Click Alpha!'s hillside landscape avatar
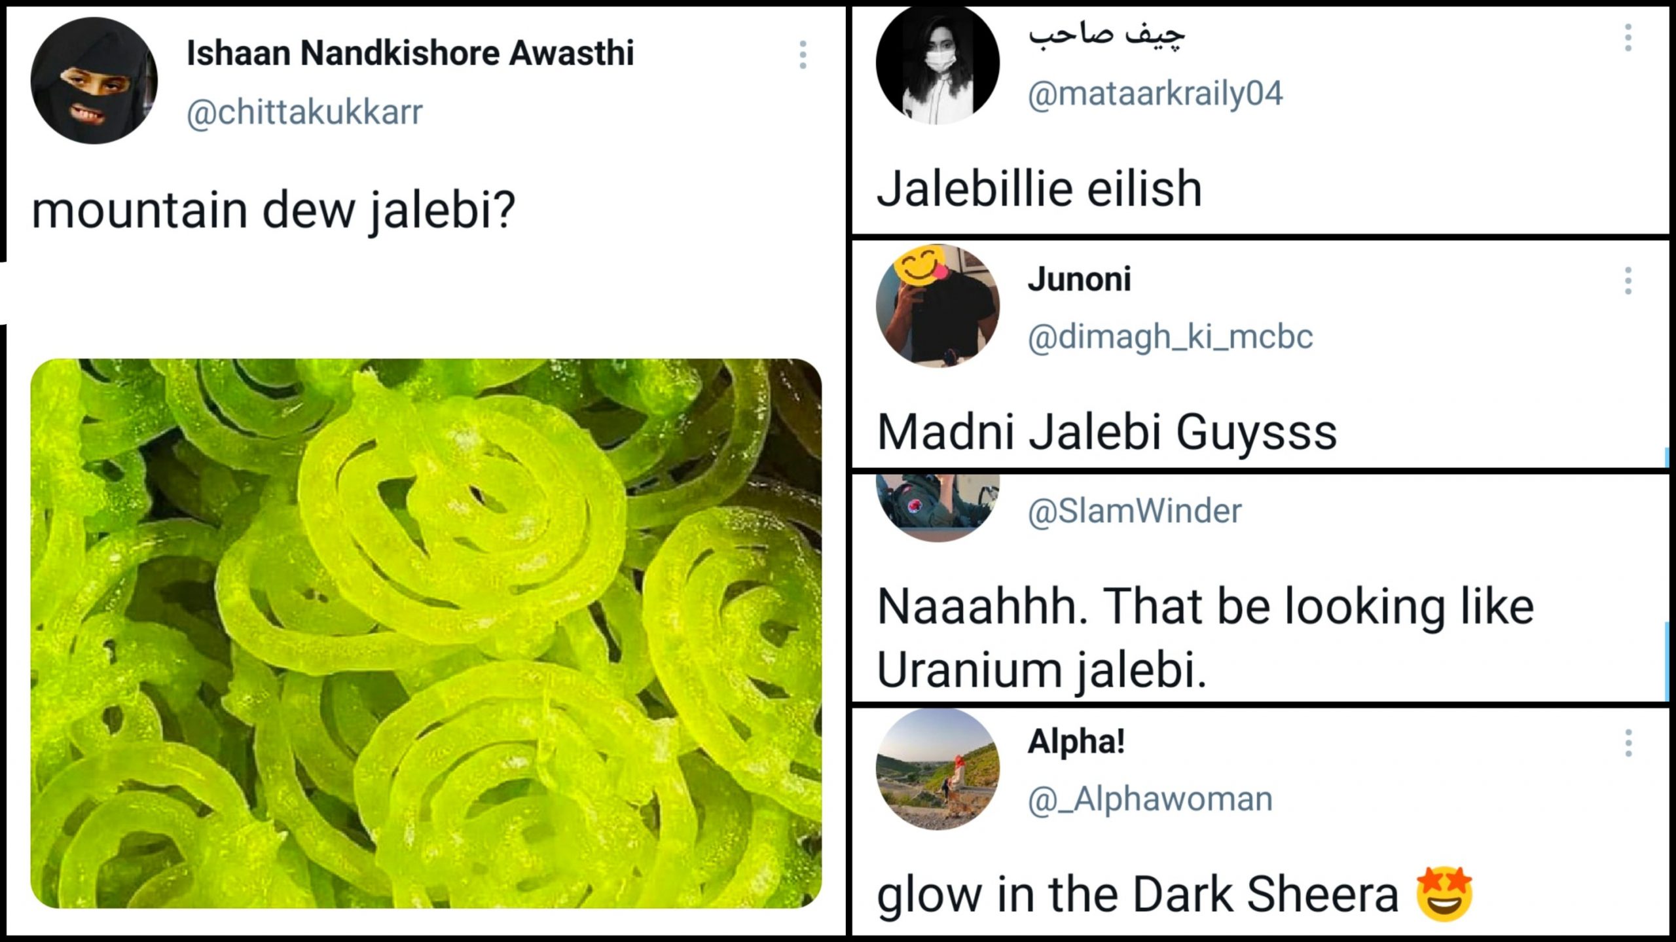Image resolution: width=1676 pixels, height=942 pixels. (x=938, y=769)
